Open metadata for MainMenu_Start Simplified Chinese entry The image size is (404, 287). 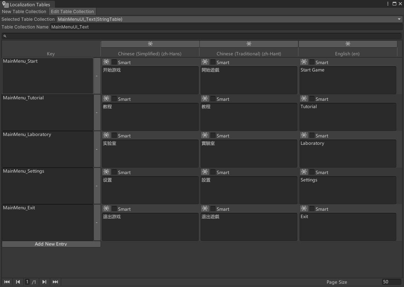pos(106,62)
